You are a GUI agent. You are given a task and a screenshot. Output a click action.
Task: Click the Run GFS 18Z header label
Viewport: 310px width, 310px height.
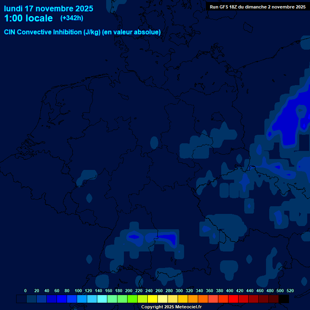pos(258,7)
